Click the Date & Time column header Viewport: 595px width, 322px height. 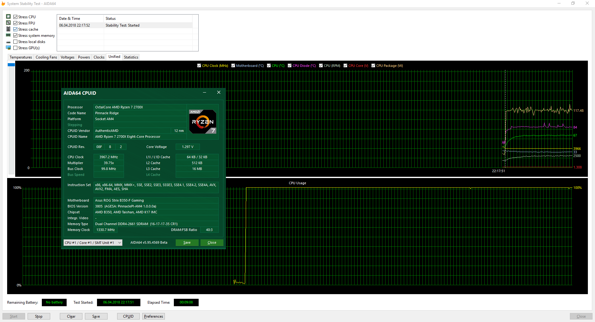coord(80,19)
